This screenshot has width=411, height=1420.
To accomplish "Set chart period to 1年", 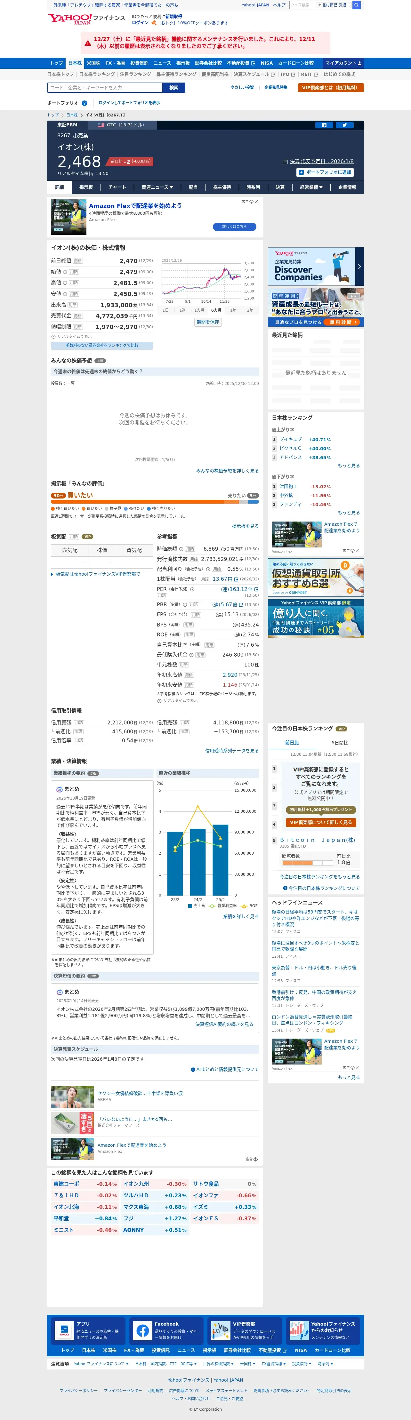I will coord(233,310).
